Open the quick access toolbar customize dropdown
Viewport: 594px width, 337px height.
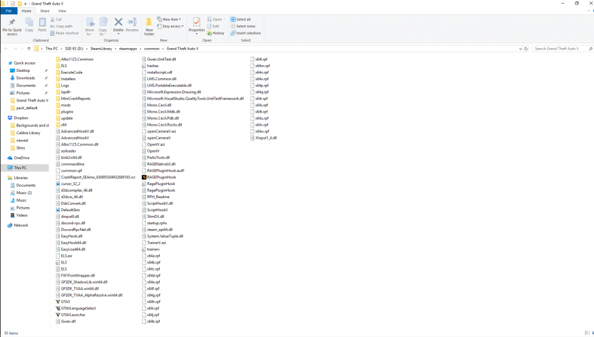click(x=26, y=4)
